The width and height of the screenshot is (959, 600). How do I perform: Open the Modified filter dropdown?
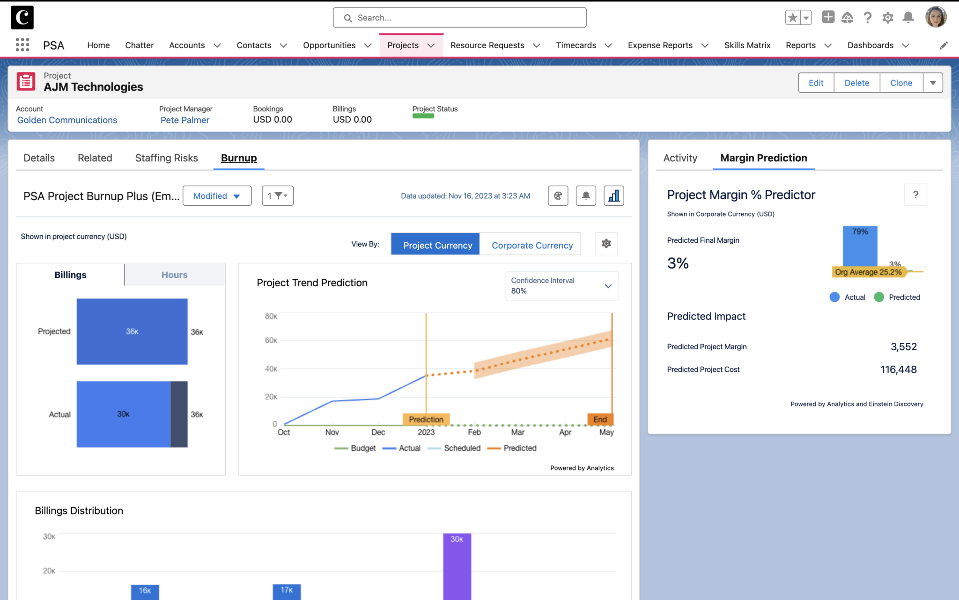217,195
